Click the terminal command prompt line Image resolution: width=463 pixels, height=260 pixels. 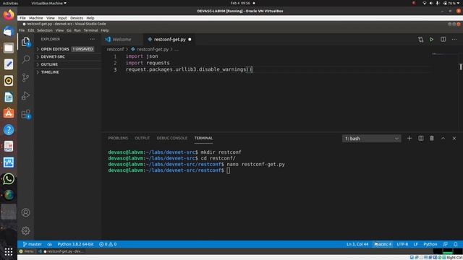coord(169,170)
